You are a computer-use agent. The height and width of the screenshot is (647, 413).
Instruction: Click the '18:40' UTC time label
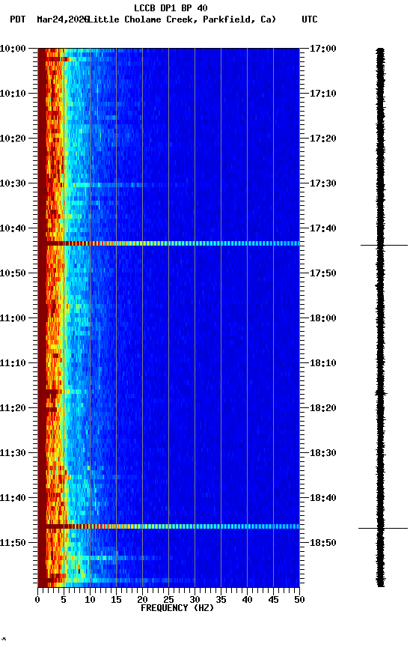pyautogui.click(x=322, y=499)
